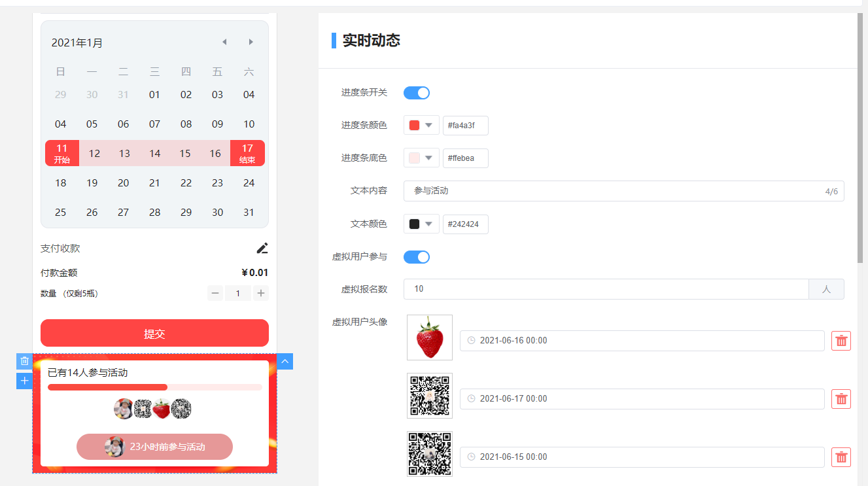Select date 01 in the calendar
This screenshot has height=486, width=868.
tap(154, 95)
